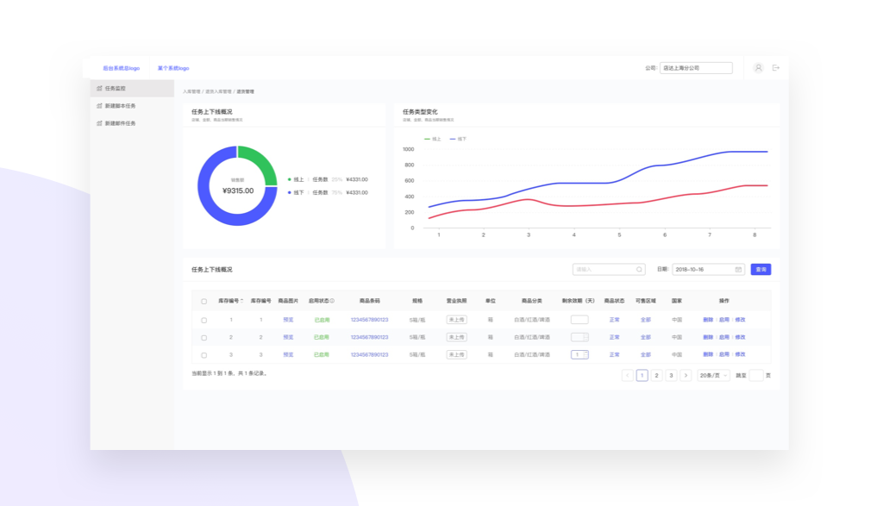Click the blue 查询 search button
The image size is (871, 506).
(x=761, y=270)
